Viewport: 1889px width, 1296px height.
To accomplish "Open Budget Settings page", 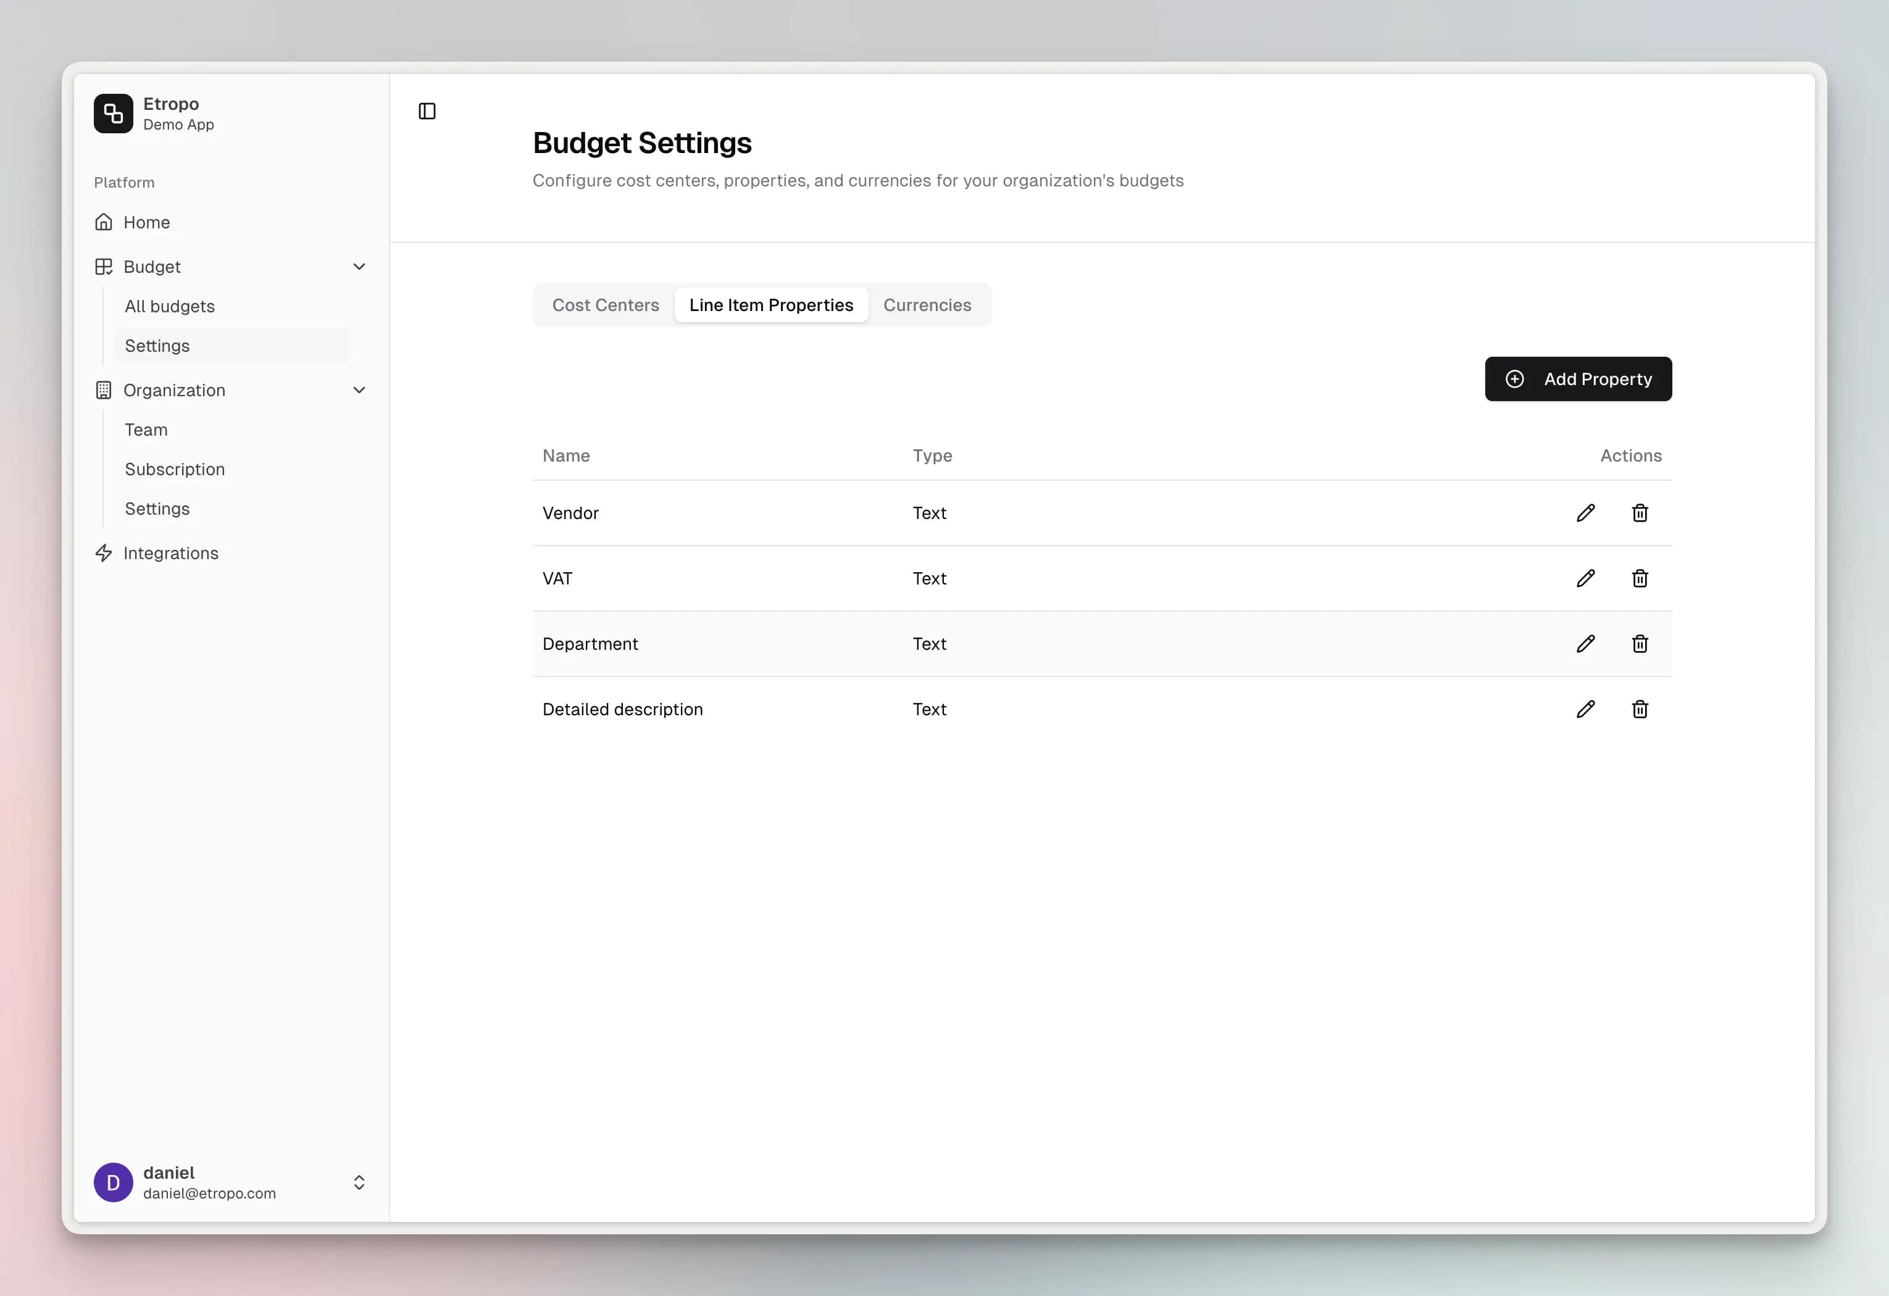I will tap(158, 344).
